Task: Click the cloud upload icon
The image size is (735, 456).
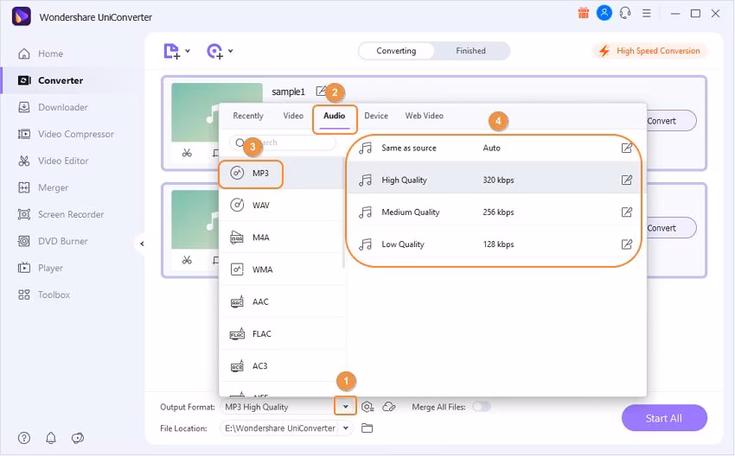Action: click(x=389, y=407)
